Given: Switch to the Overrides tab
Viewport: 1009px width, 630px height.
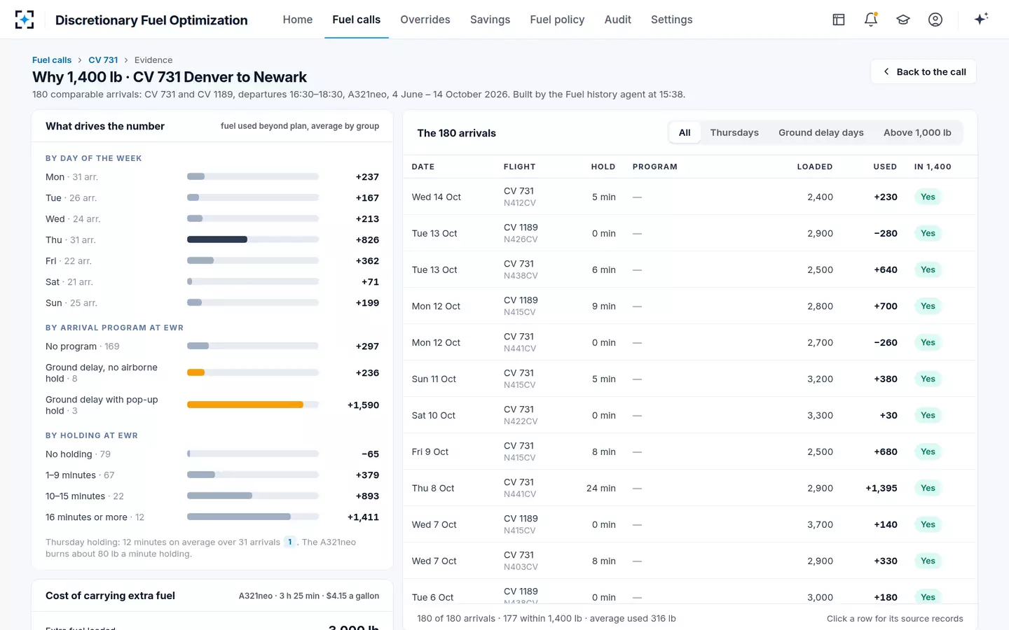Looking at the screenshot, I should click(425, 20).
